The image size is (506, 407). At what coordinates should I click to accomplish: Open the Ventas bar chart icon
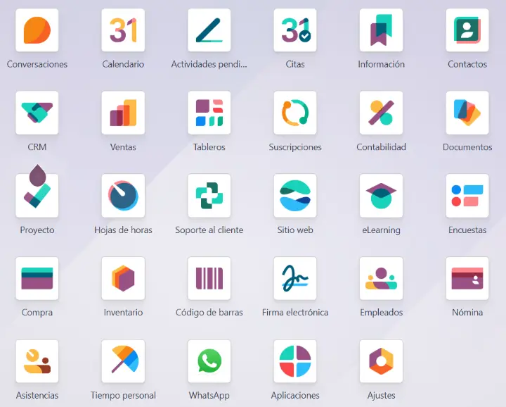pos(123,113)
